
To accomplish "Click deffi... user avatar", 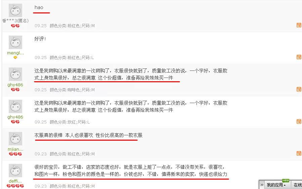I will coord(15,171).
